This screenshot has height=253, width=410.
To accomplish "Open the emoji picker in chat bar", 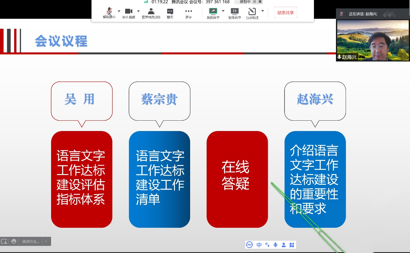I will coord(14,241).
